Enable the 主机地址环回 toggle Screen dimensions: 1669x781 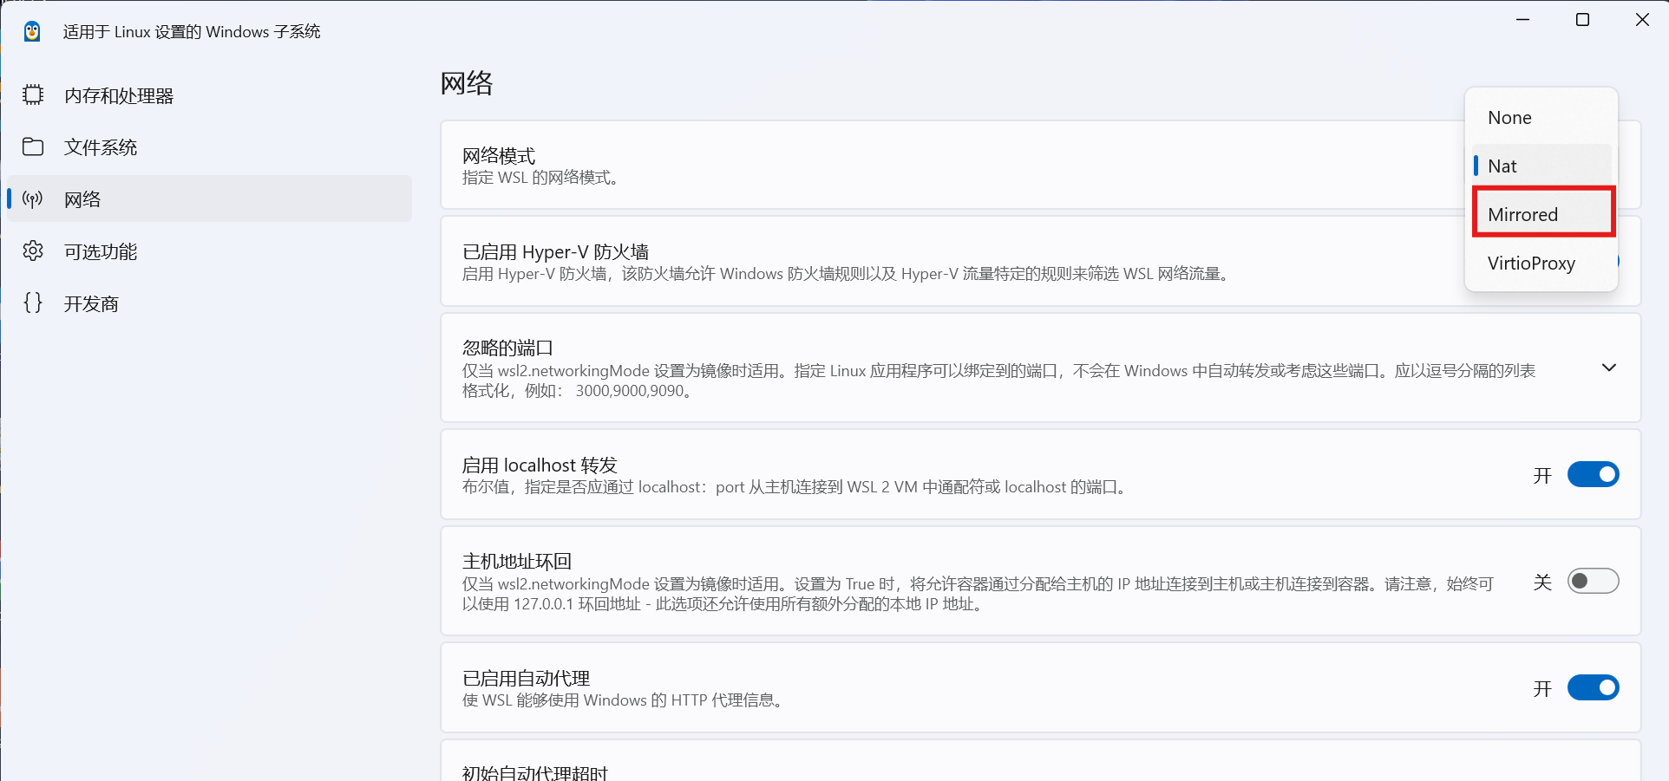(1593, 581)
